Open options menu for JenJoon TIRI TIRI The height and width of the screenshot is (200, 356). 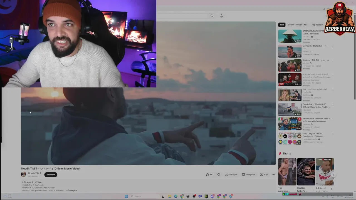point(333,61)
